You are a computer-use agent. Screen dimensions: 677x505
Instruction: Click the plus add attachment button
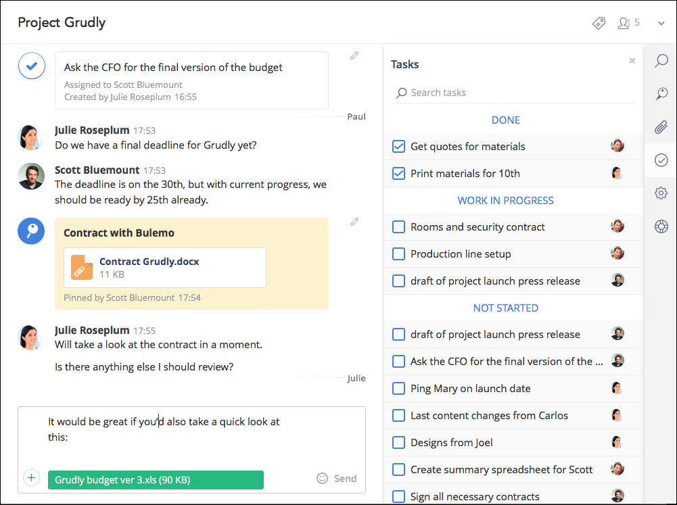(x=31, y=478)
